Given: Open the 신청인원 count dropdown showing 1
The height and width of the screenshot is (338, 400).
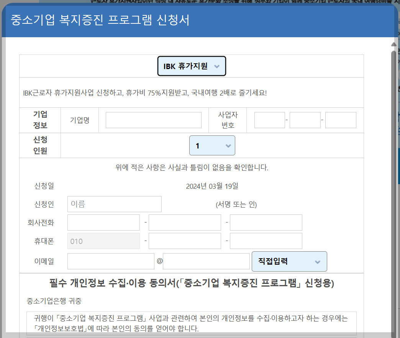Looking at the screenshot, I should (212, 146).
